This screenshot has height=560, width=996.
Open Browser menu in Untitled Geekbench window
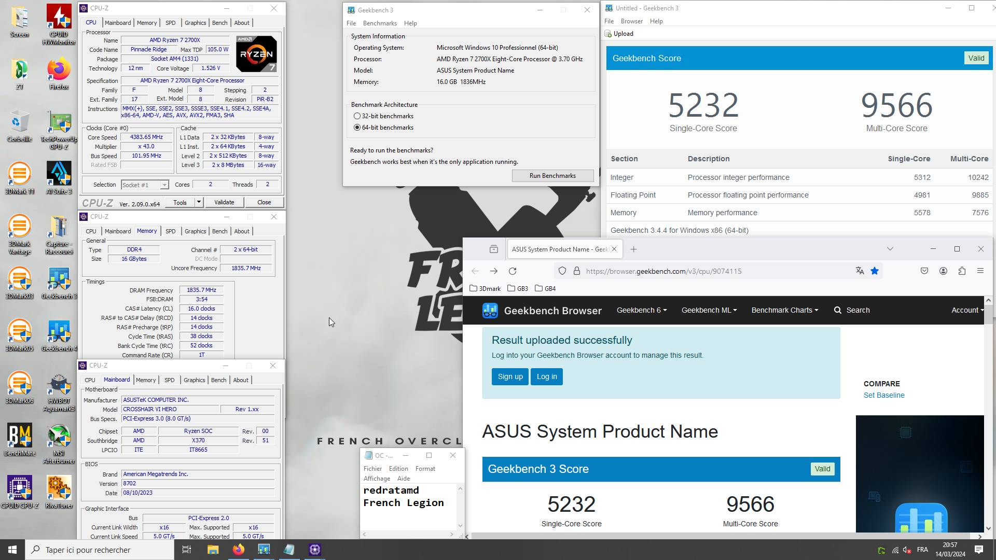click(631, 21)
